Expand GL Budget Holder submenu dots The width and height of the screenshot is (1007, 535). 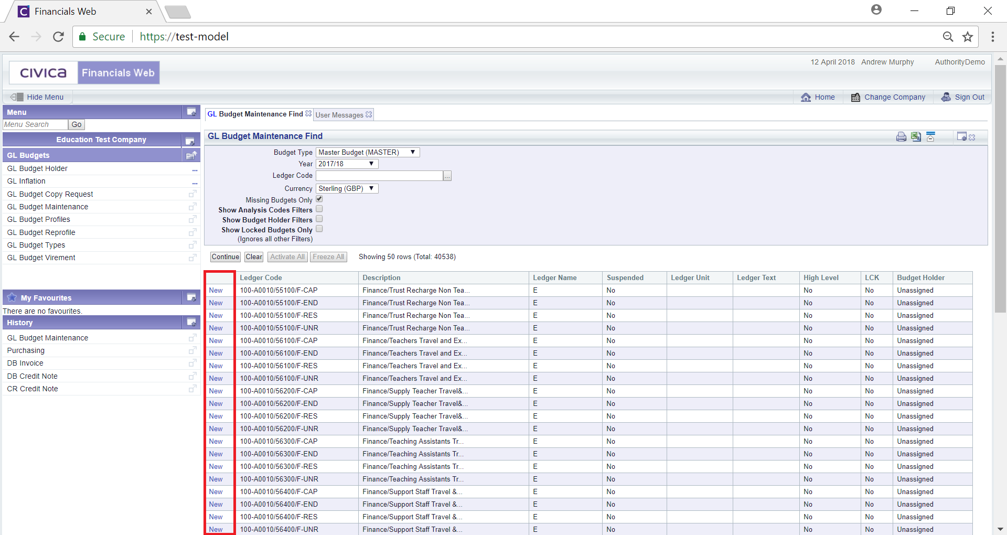(x=195, y=170)
